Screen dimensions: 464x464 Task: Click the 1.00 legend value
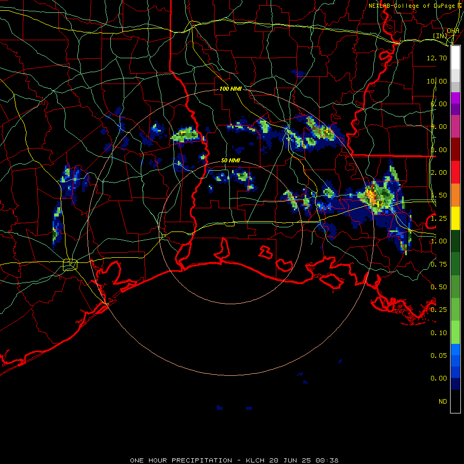click(439, 241)
